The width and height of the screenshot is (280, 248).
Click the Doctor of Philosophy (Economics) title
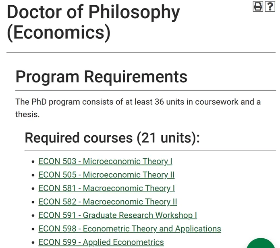[x=93, y=22]
